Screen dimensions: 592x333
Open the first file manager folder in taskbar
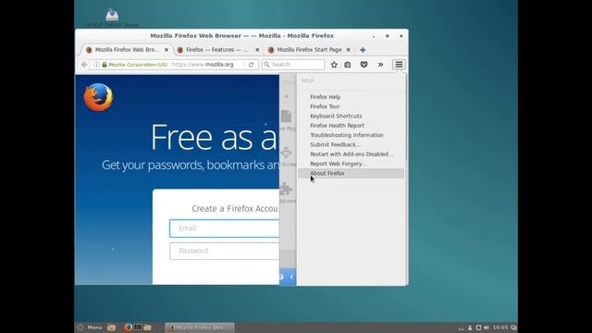click(x=111, y=327)
